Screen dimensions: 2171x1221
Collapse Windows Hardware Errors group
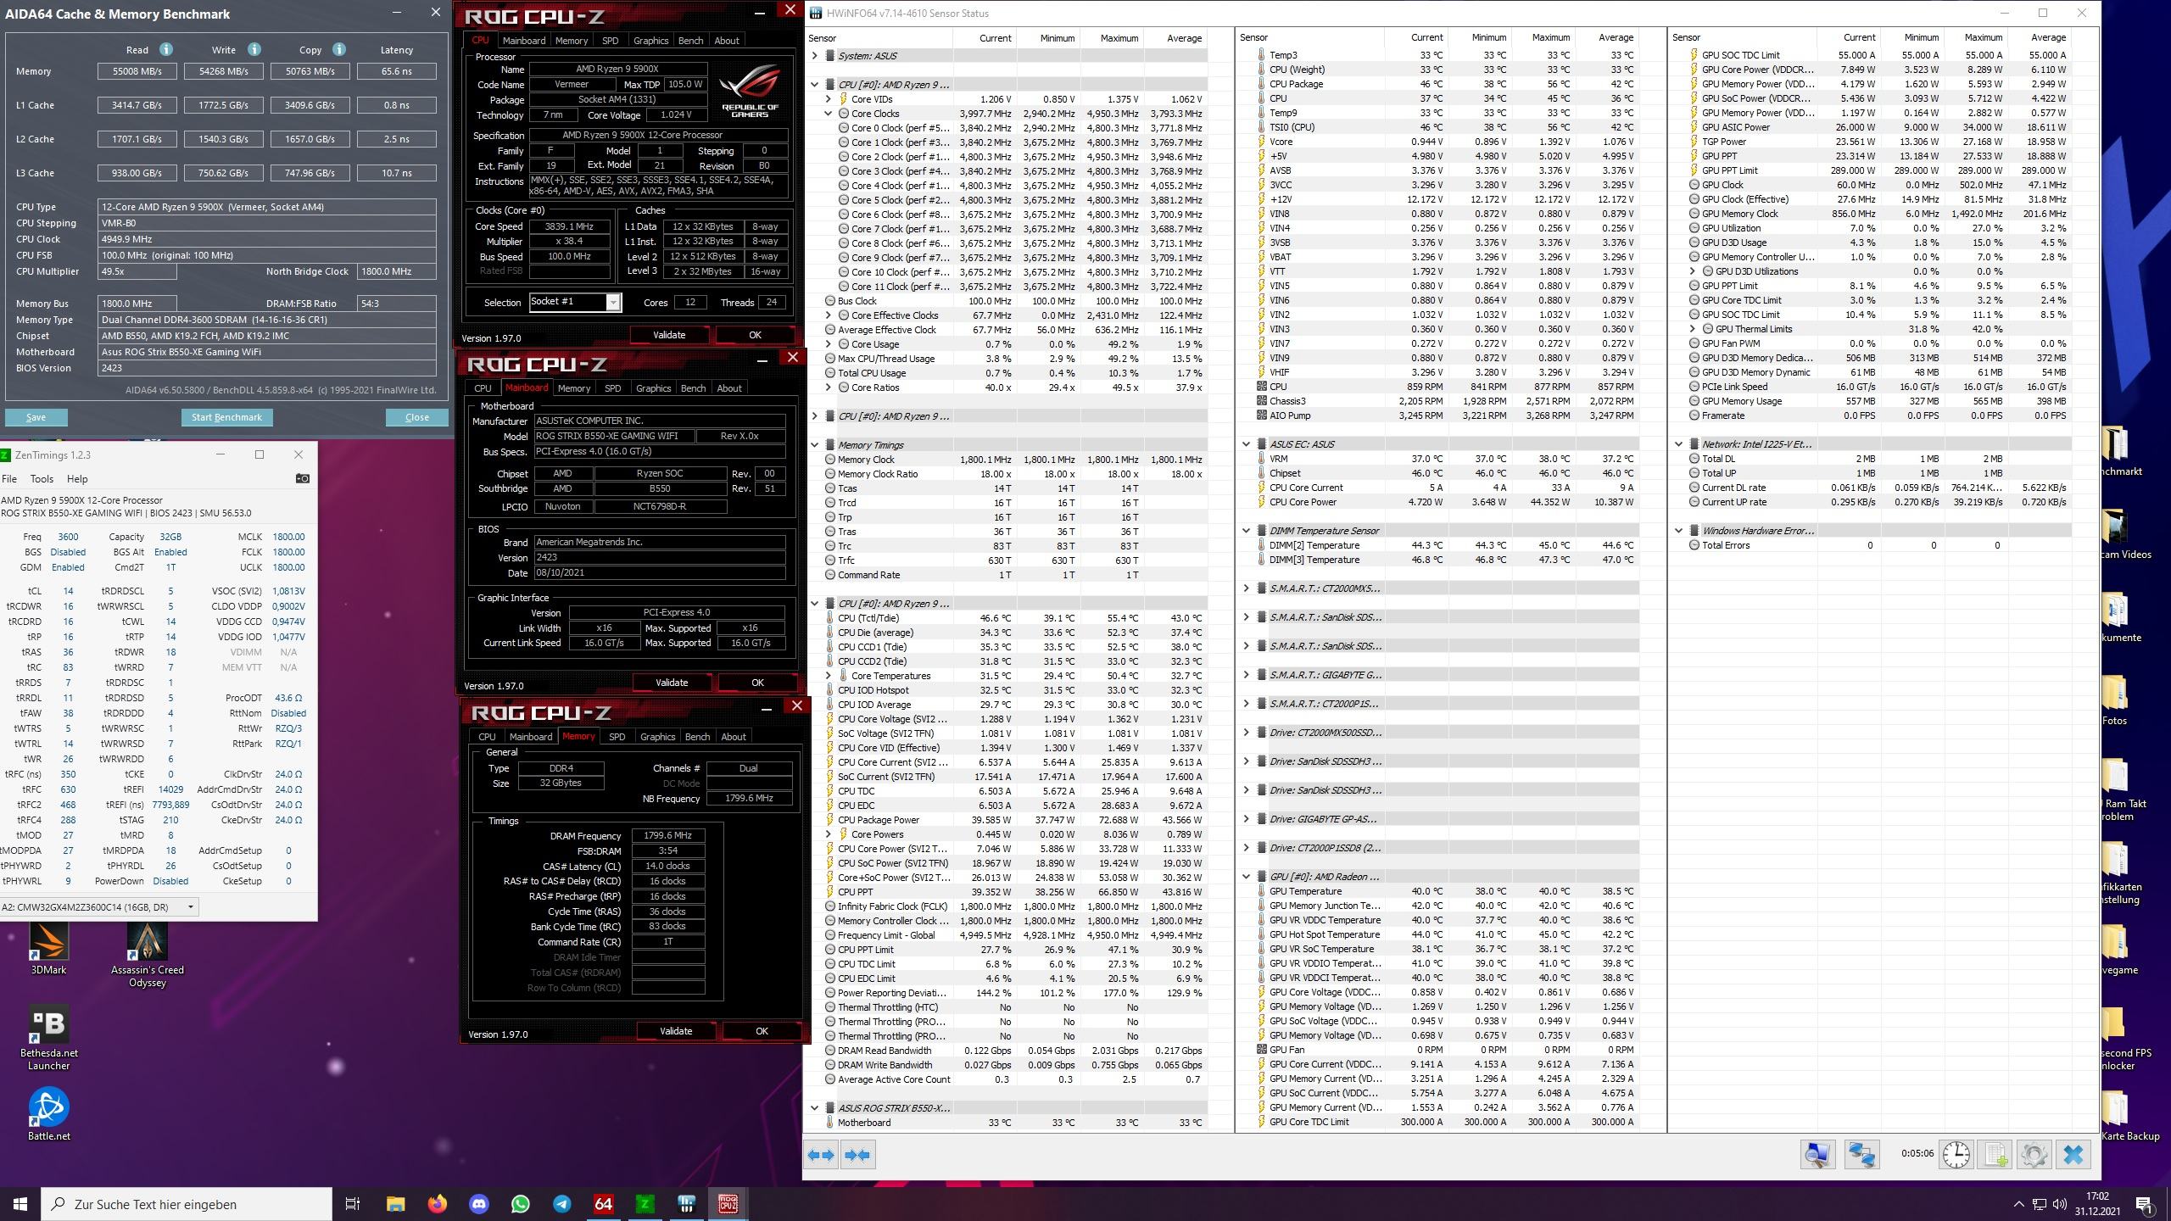(x=1679, y=531)
